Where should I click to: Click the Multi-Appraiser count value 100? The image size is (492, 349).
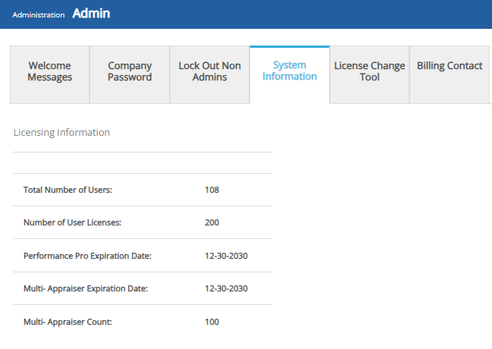(212, 322)
